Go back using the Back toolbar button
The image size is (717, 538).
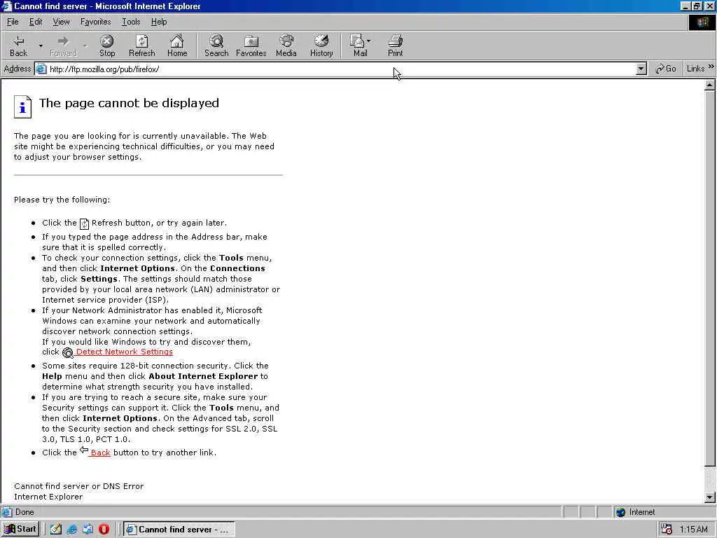click(x=18, y=46)
